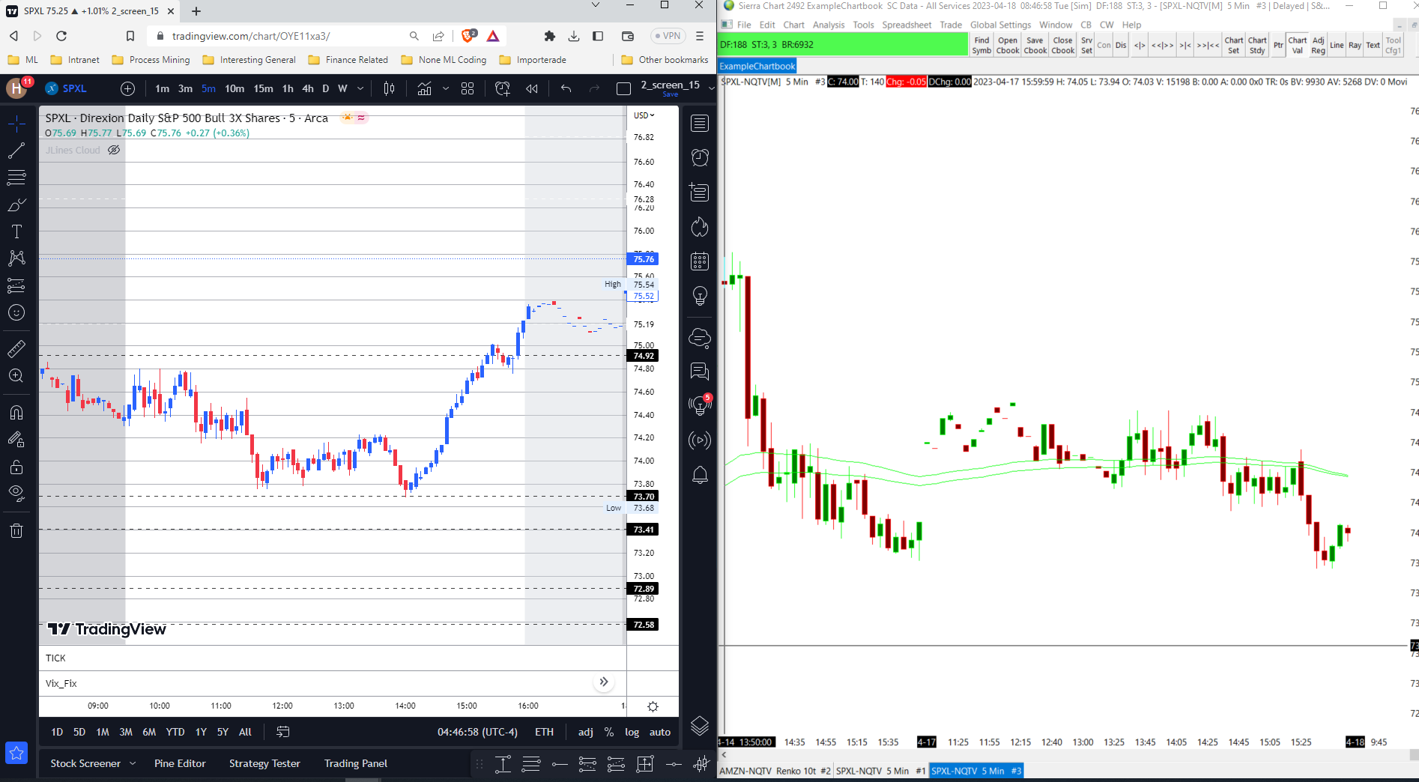Open the ExampleChartbook tab in Sierra Chart

[757, 66]
